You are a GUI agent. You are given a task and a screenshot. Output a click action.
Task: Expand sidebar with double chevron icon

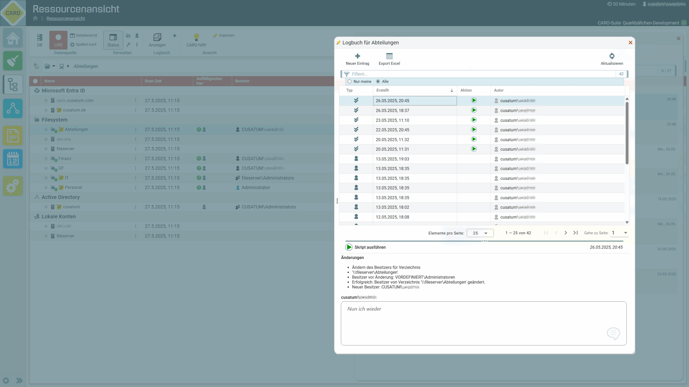(x=19, y=380)
